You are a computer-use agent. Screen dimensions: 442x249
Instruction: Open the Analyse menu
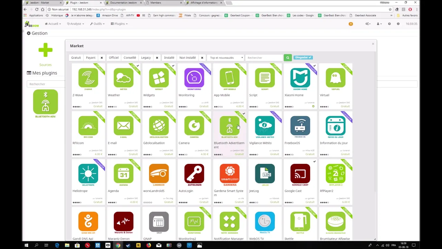click(75, 24)
